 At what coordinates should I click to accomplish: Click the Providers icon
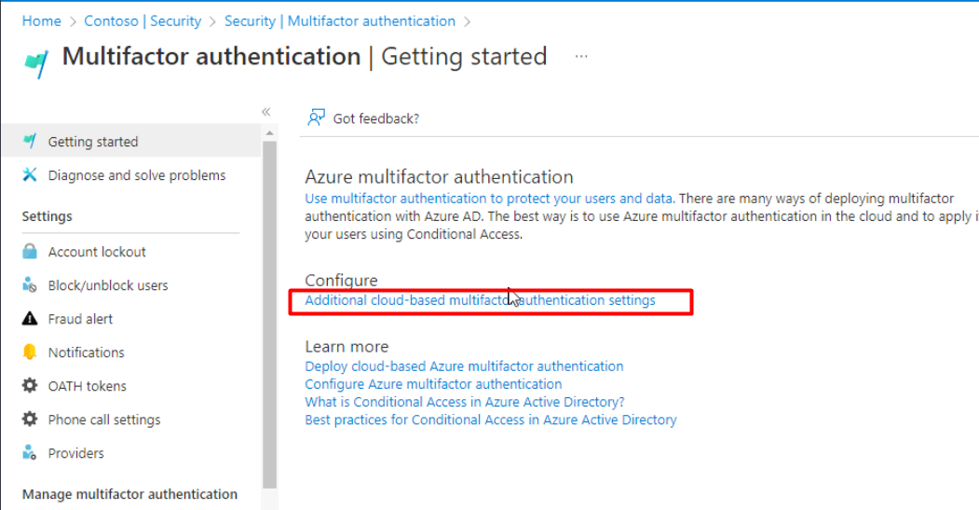[30, 452]
